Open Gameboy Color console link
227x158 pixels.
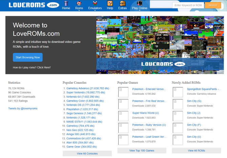(x=85, y=101)
